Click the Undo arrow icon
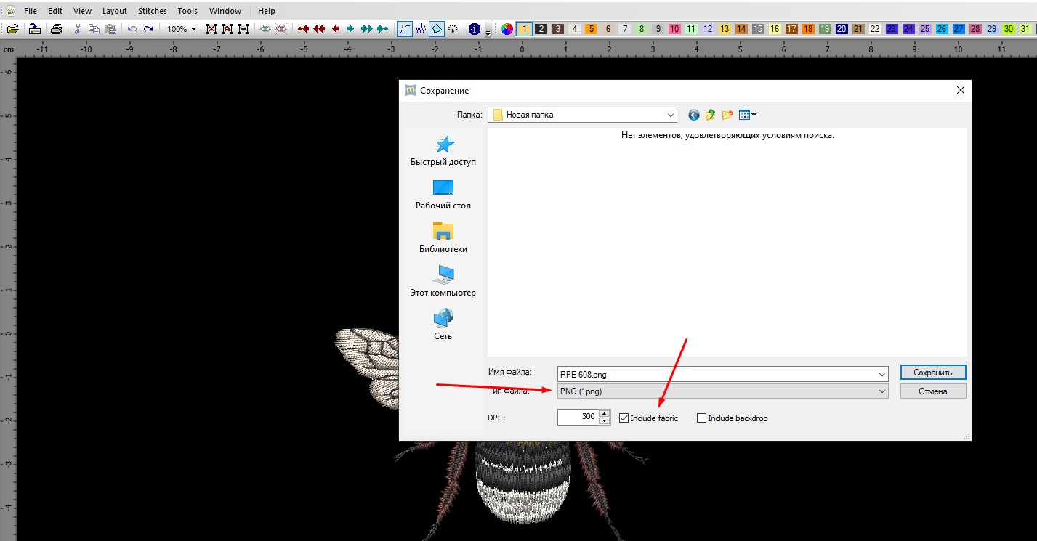Screen dimensions: 1037x541 pyautogui.click(x=132, y=29)
